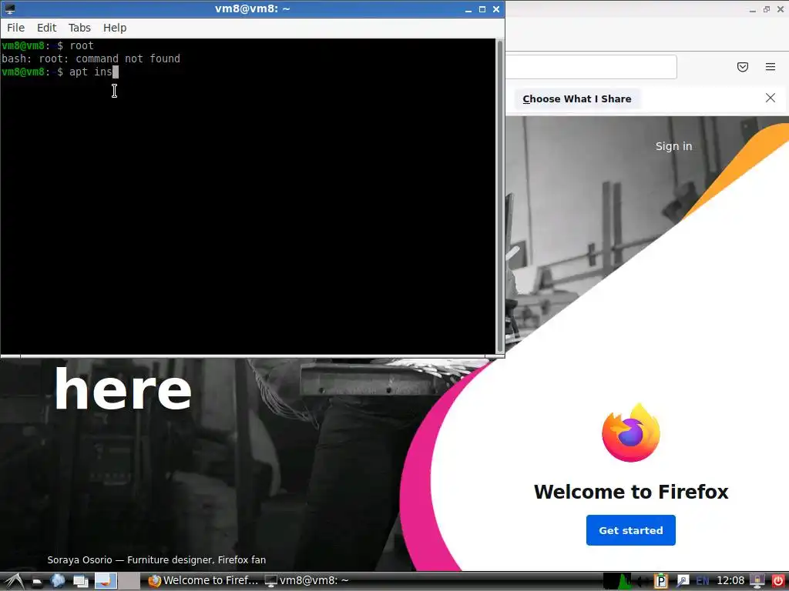This screenshot has width=789, height=591.
Task: Open the Help menu in terminal
Action: click(x=115, y=28)
